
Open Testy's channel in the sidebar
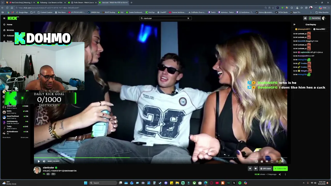coord(16,127)
